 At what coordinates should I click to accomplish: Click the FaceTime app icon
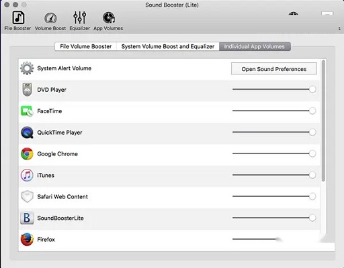click(27, 111)
